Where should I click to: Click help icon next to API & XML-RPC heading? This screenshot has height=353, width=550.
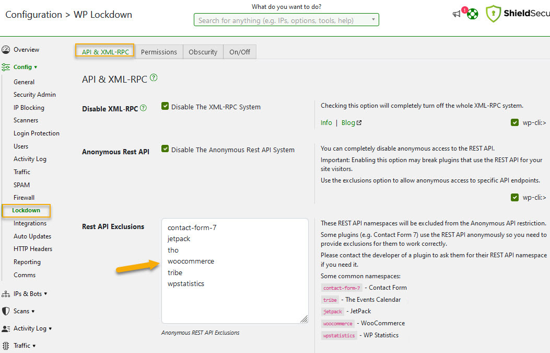pyautogui.click(x=154, y=78)
